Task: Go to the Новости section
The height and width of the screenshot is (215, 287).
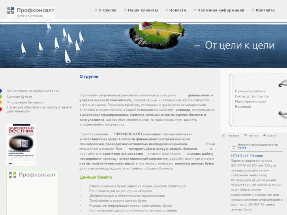Action: click(177, 10)
